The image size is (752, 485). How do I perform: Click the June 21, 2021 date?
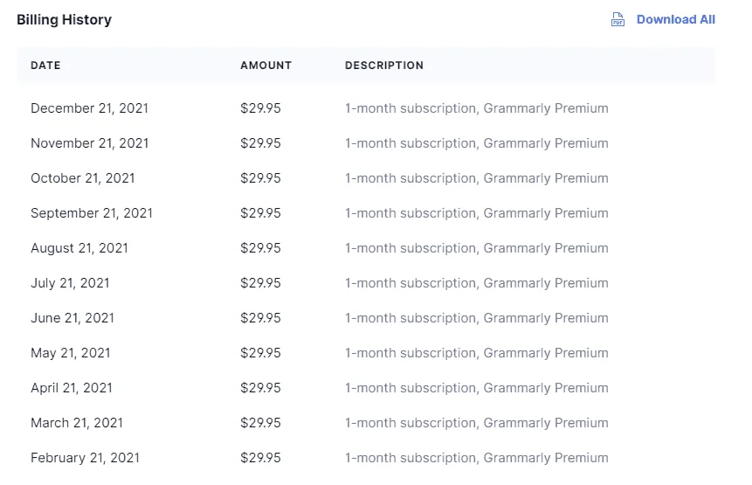pos(72,318)
